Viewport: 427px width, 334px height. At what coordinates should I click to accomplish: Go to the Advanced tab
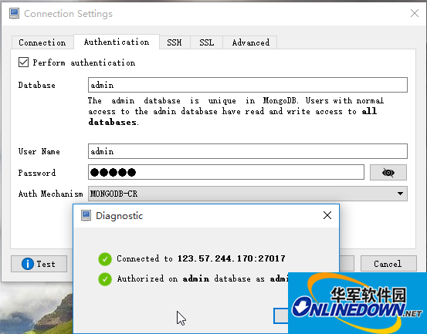250,42
